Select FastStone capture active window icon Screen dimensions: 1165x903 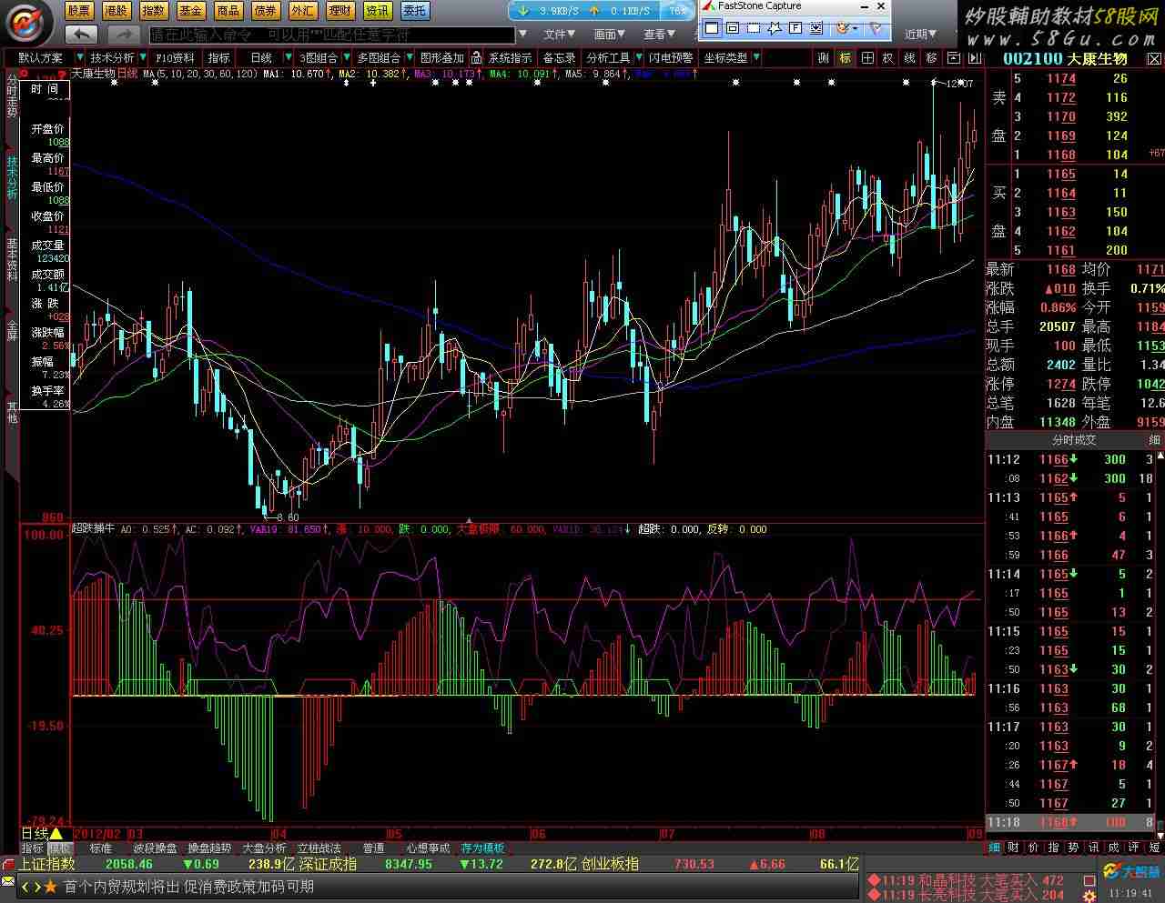coord(712,28)
